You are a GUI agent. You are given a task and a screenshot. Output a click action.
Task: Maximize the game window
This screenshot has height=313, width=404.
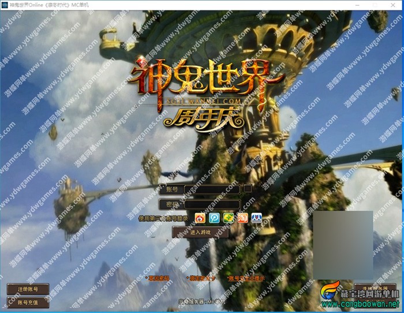click(375, 5)
